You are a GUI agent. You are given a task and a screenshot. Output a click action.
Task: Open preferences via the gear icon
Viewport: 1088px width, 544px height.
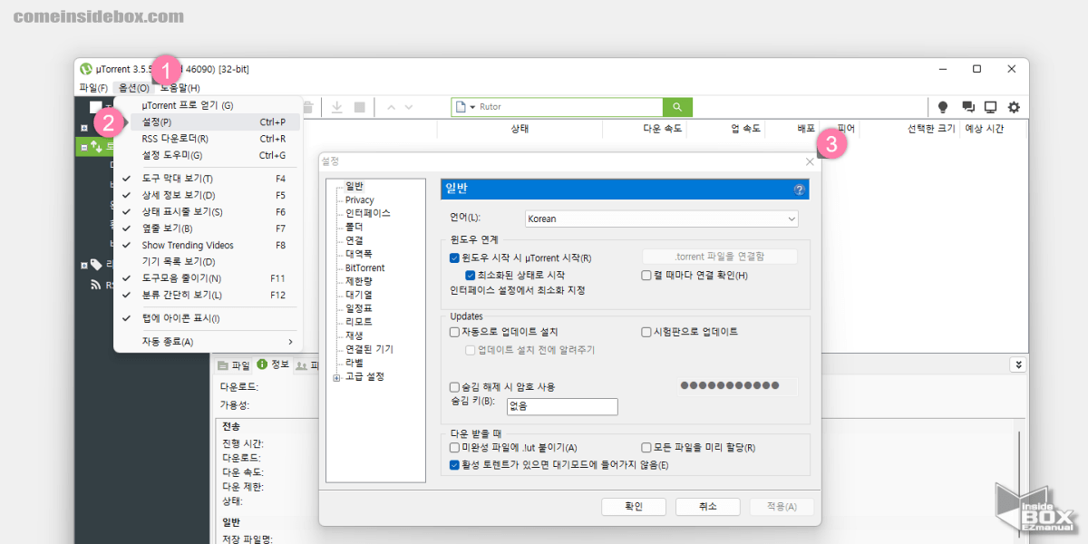pyautogui.click(x=1014, y=107)
